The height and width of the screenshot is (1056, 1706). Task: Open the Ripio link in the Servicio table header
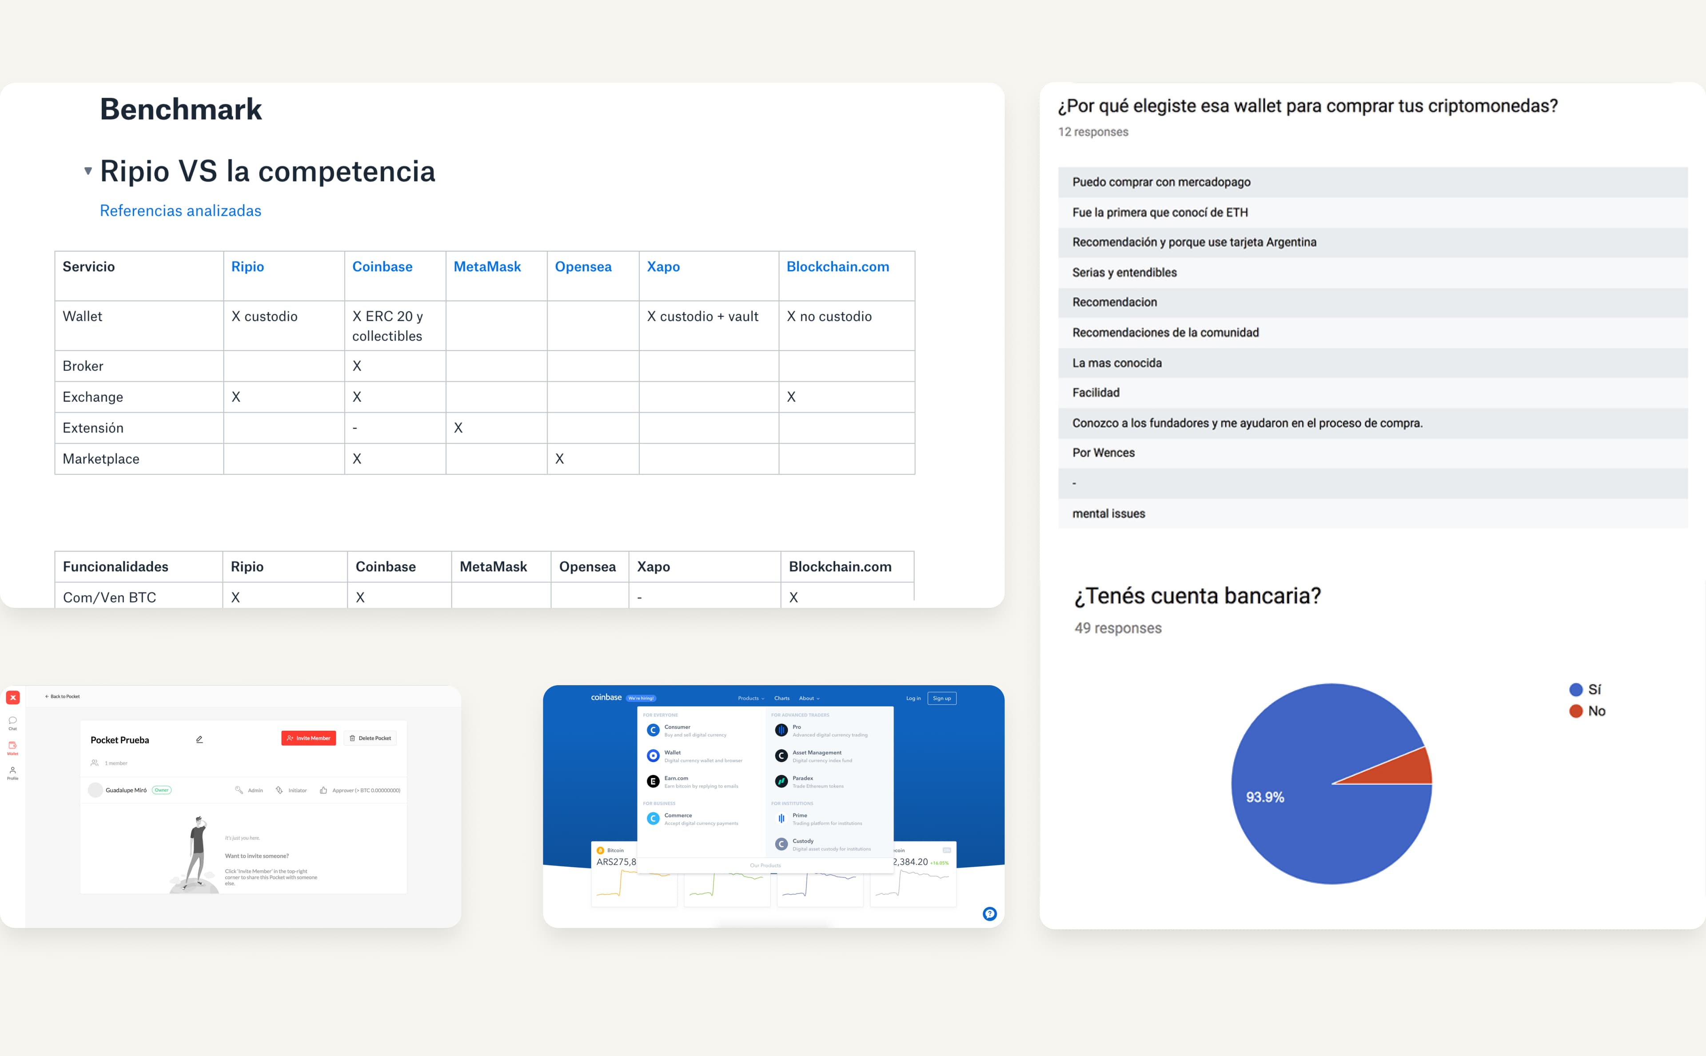[x=247, y=267]
